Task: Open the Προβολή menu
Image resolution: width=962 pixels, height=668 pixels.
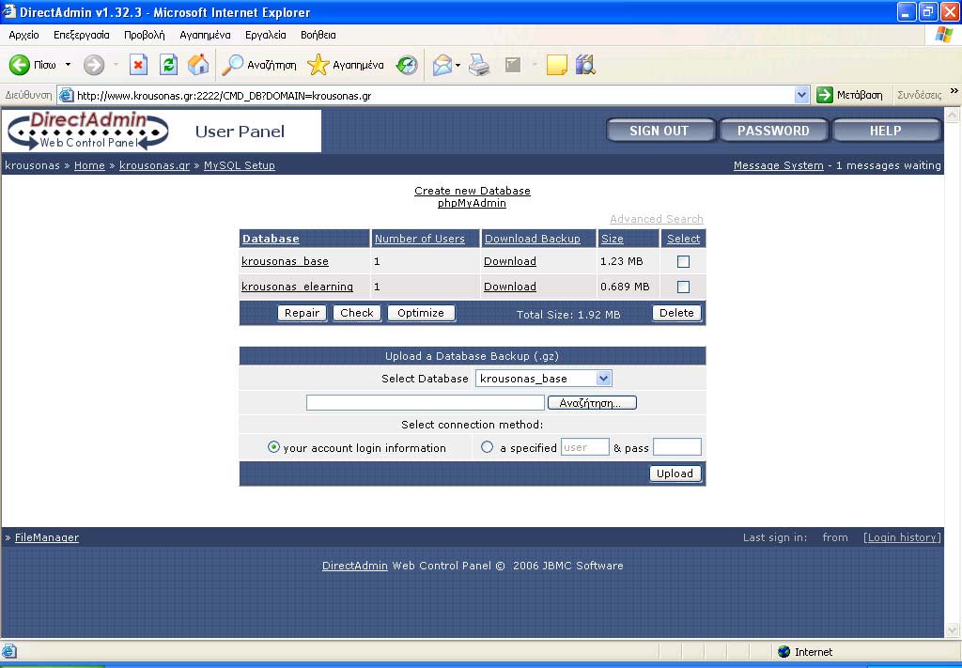Action: [144, 35]
